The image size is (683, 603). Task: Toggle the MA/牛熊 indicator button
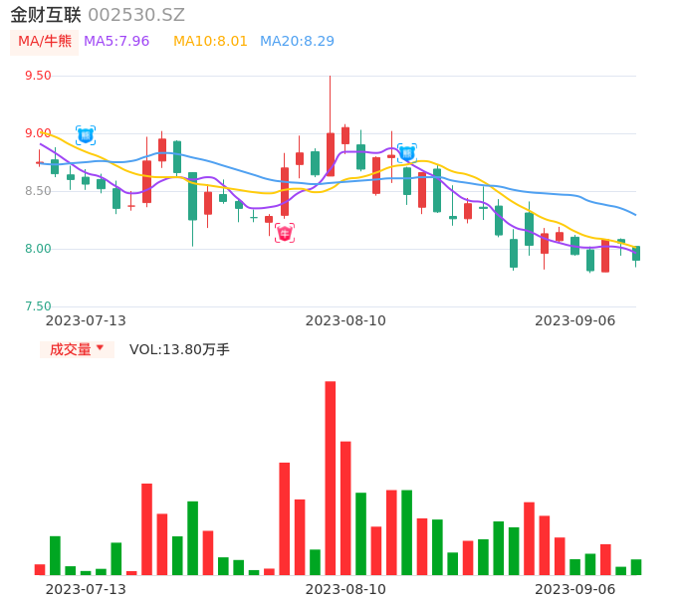pos(45,42)
